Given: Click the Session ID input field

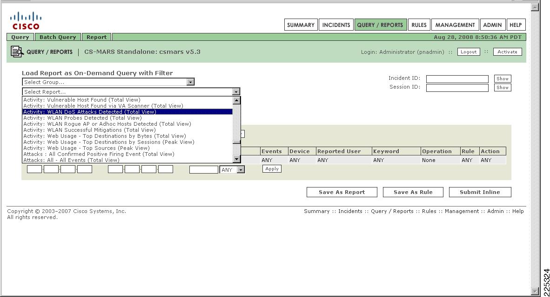Looking at the screenshot, I should click(x=457, y=88).
